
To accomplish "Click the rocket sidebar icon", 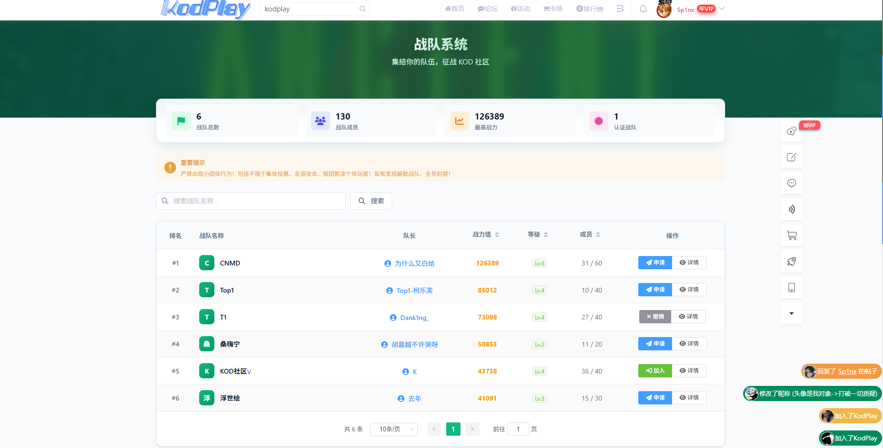I will 791,262.
